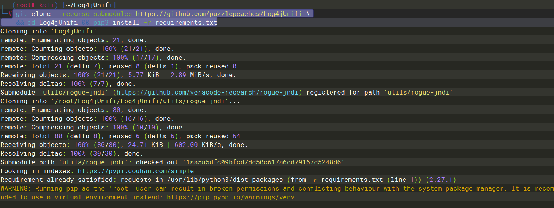
Task: Click the '/usr/lib/python3/dist-packages' path
Action: (225, 180)
